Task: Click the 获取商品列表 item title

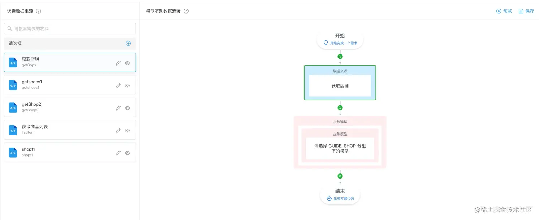Action: point(35,127)
